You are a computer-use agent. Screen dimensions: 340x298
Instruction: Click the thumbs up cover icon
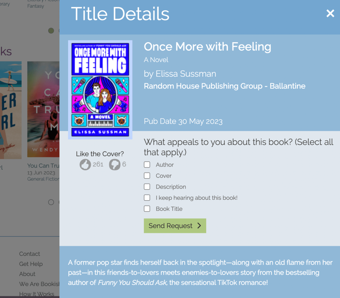85,165
